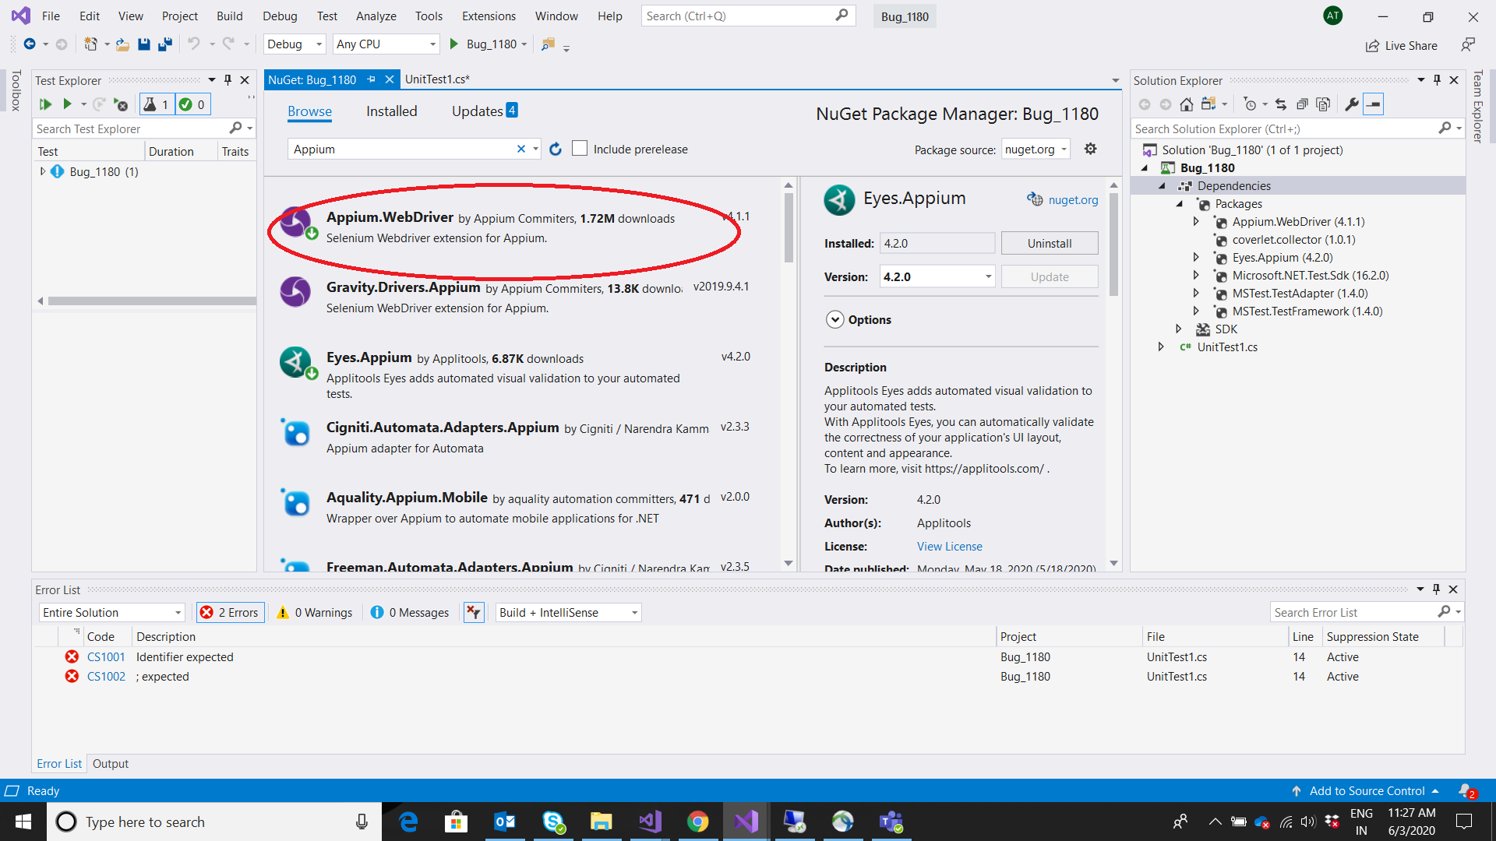Open the View License link
Viewport: 1496px width, 841px height.
point(948,546)
